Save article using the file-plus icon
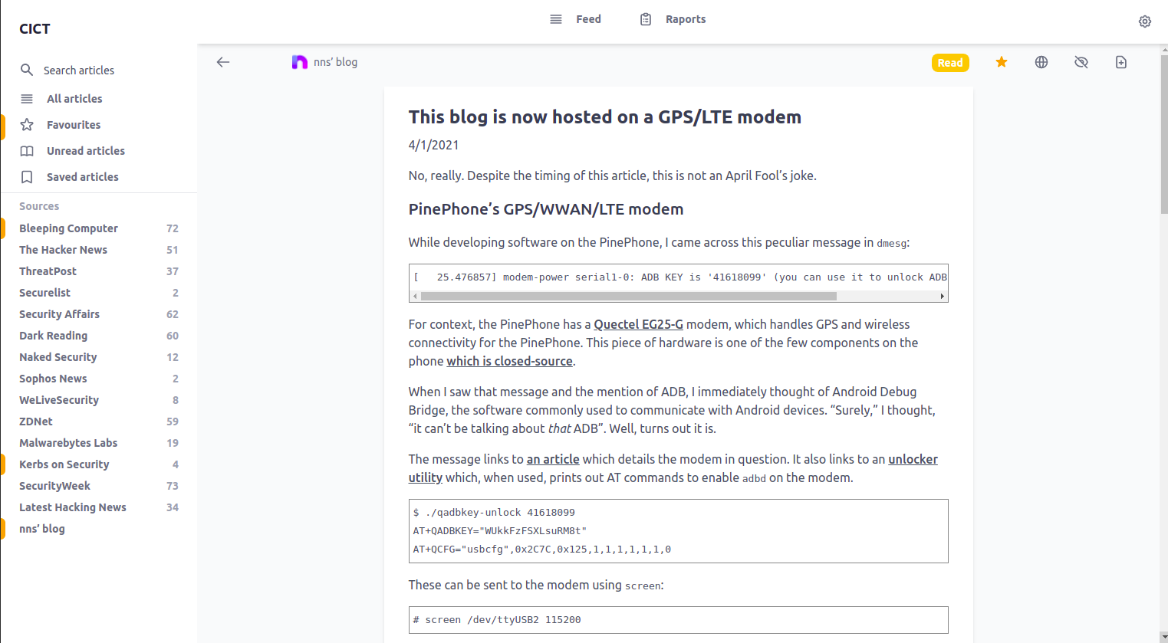This screenshot has height=643, width=1168. [x=1120, y=62]
